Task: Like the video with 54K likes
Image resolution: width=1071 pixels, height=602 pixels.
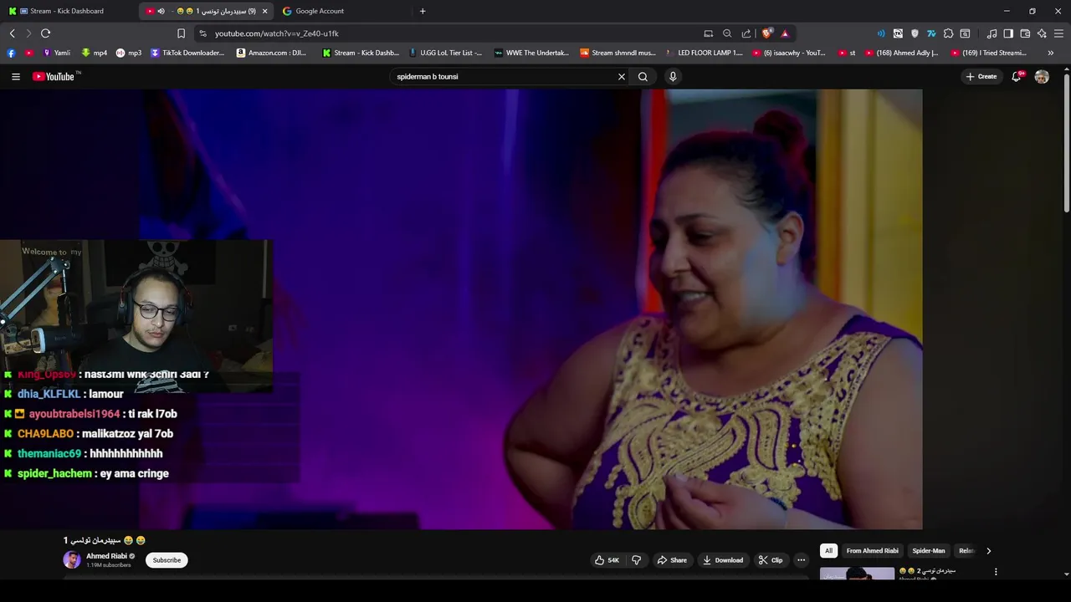Action: point(607,560)
